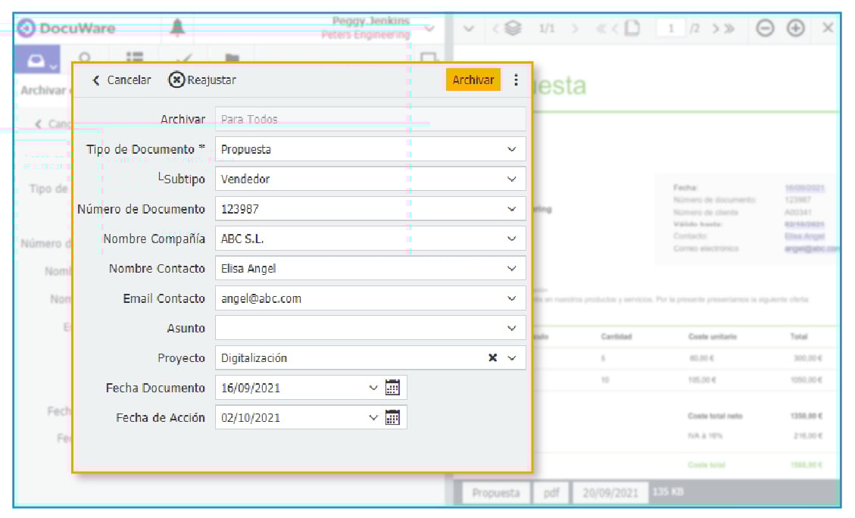The height and width of the screenshot is (518, 855).
Task: Click the Número de Documento field
Action: point(356,209)
